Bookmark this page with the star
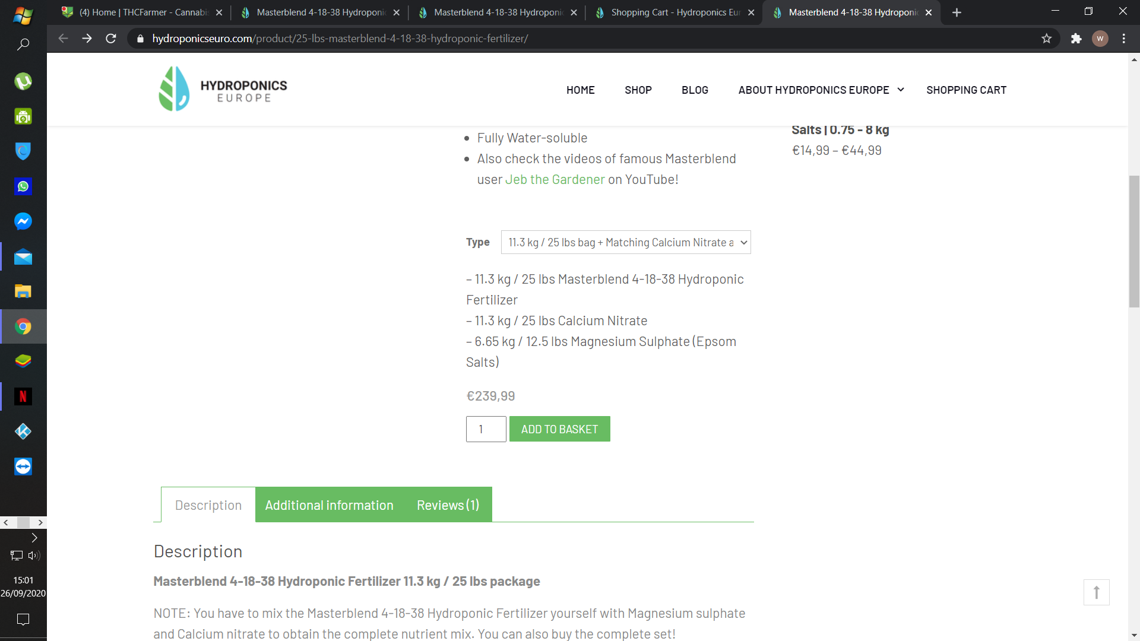 pos(1046,39)
